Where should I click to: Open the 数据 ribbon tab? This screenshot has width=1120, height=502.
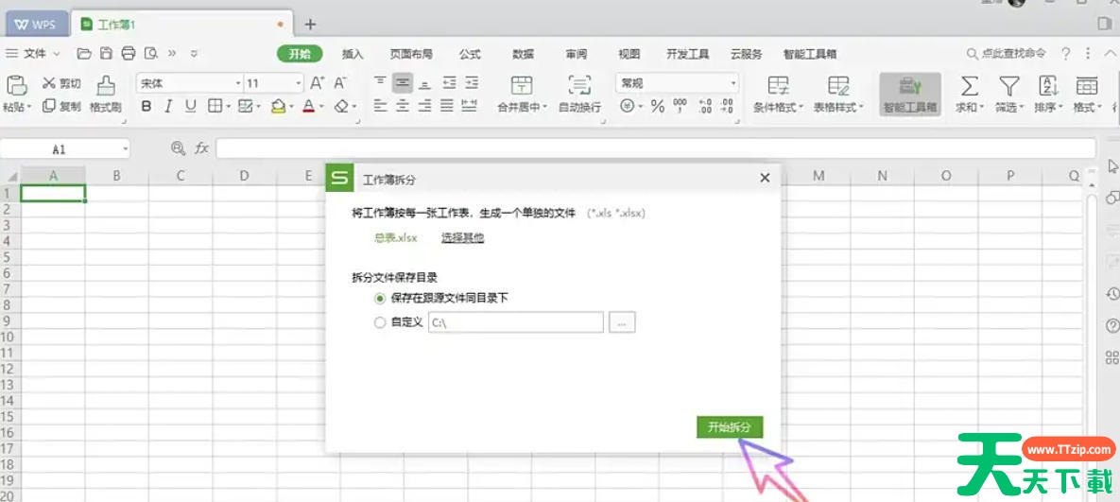pyautogui.click(x=523, y=54)
